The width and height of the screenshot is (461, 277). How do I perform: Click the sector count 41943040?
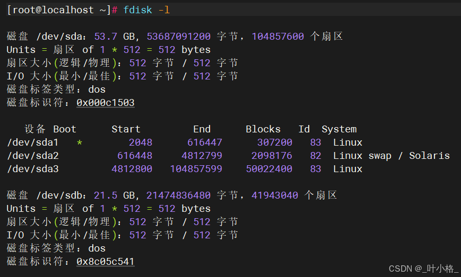[x=275, y=195]
